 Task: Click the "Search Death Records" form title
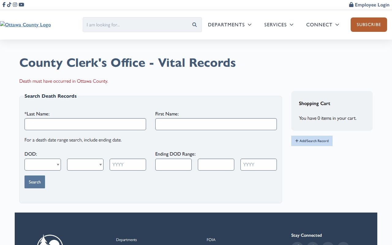coord(51,96)
